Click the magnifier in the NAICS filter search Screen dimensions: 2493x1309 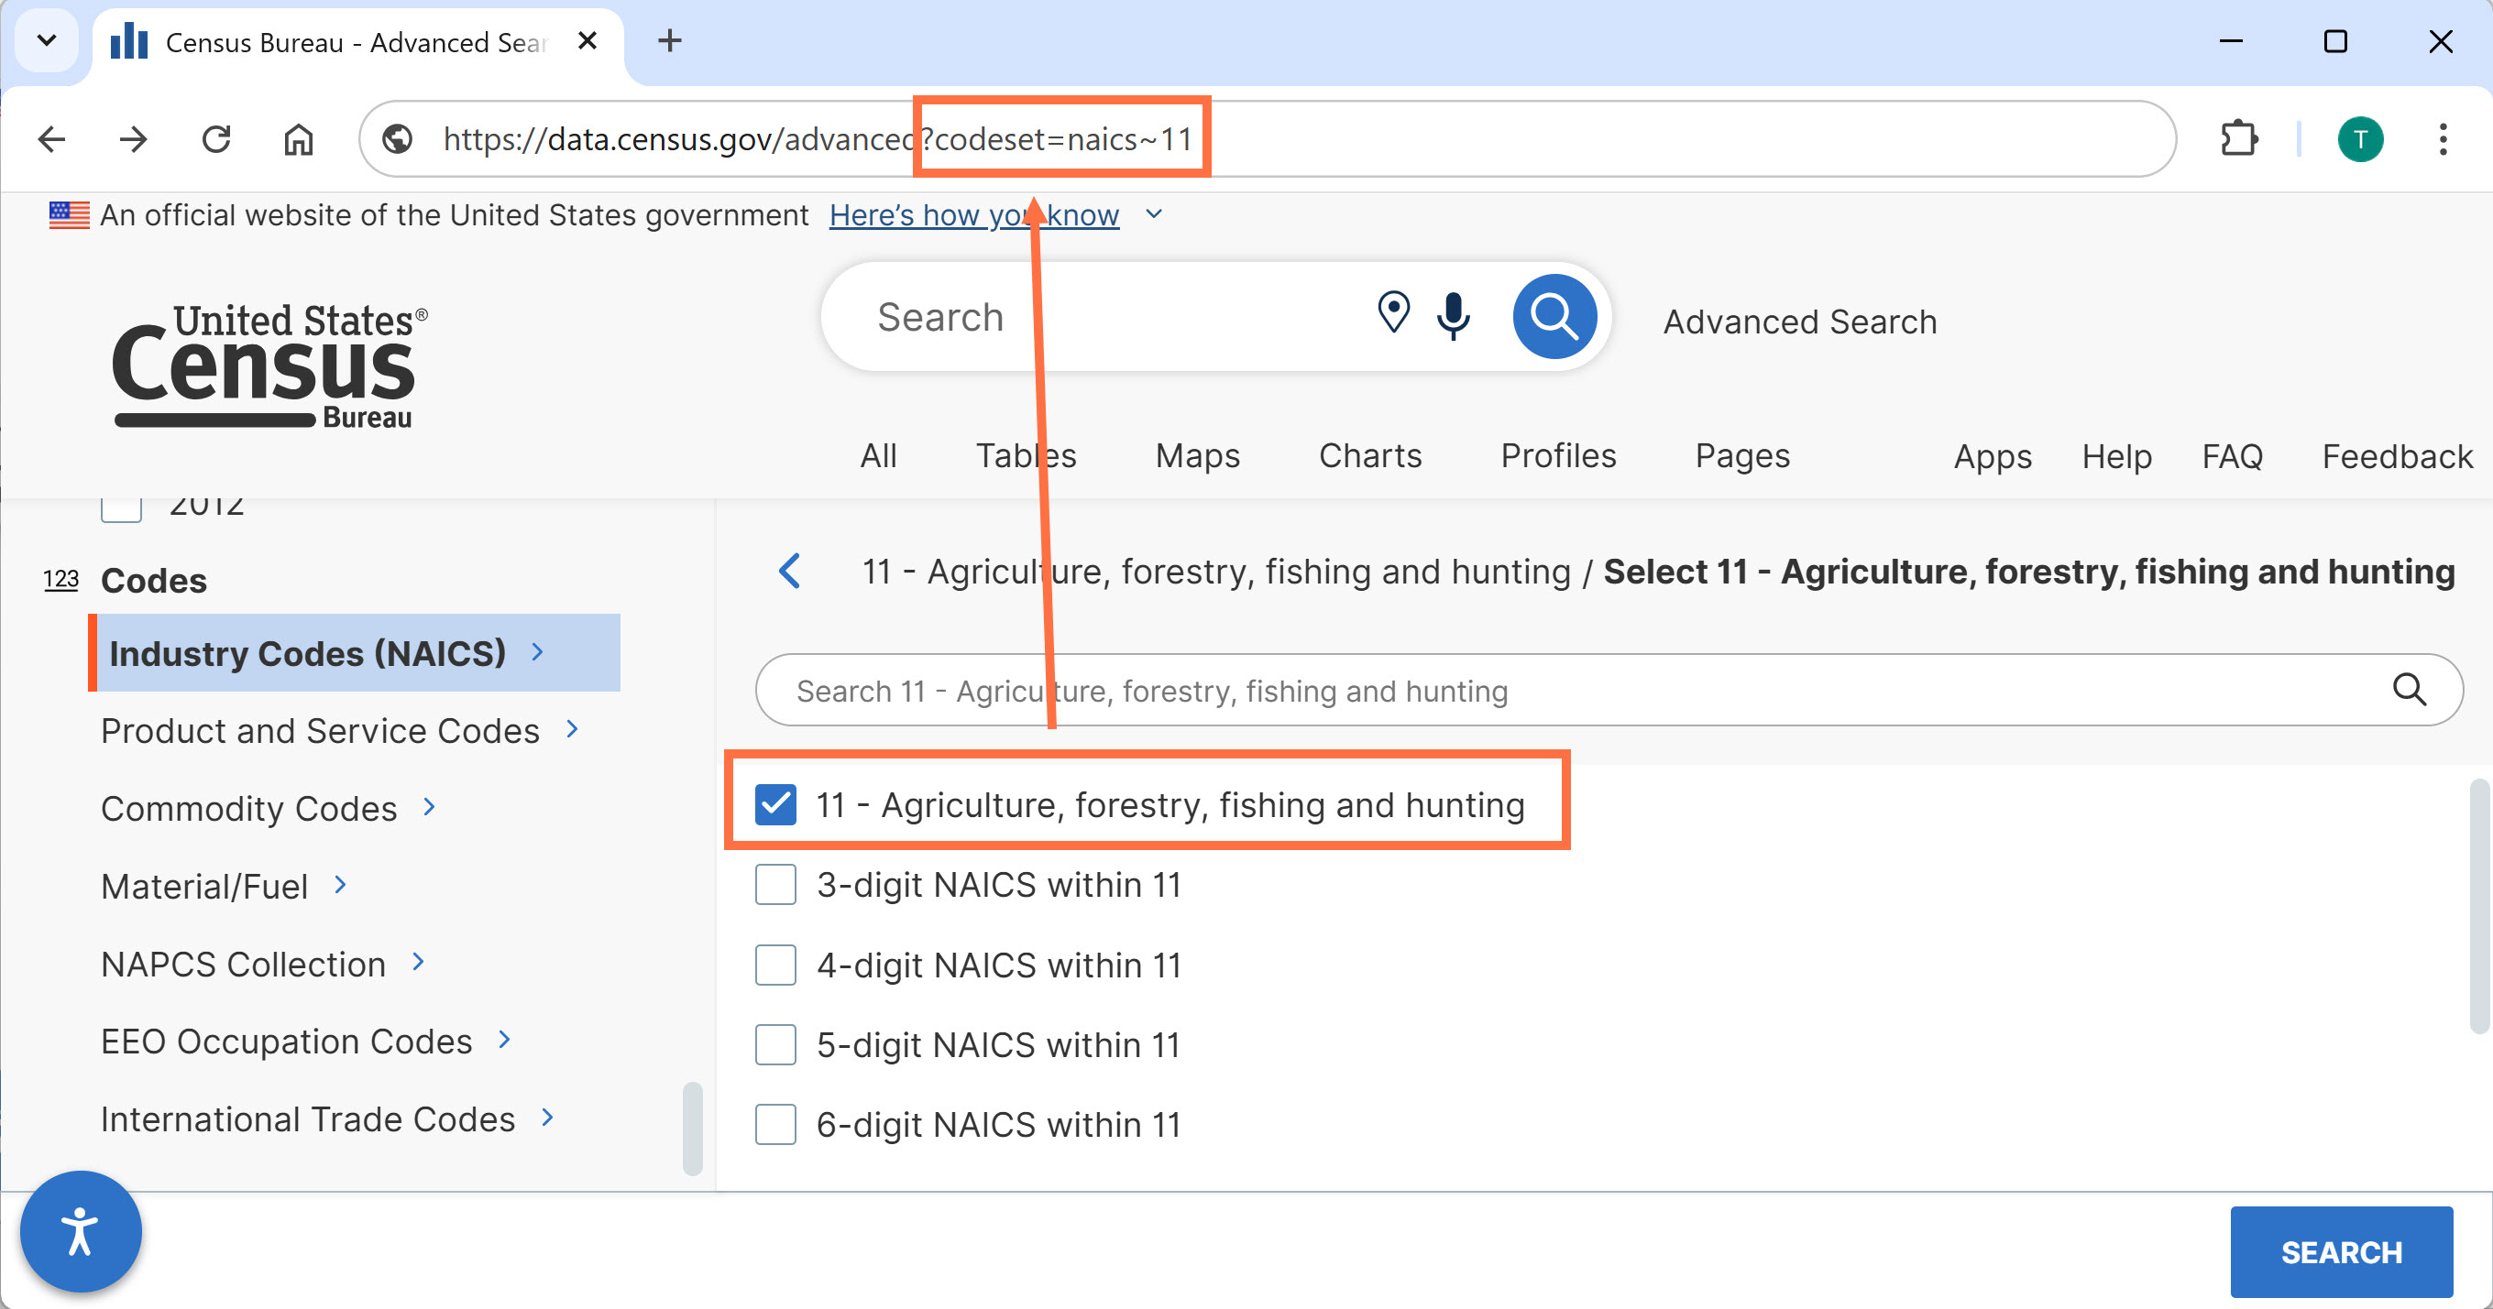click(2409, 690)
